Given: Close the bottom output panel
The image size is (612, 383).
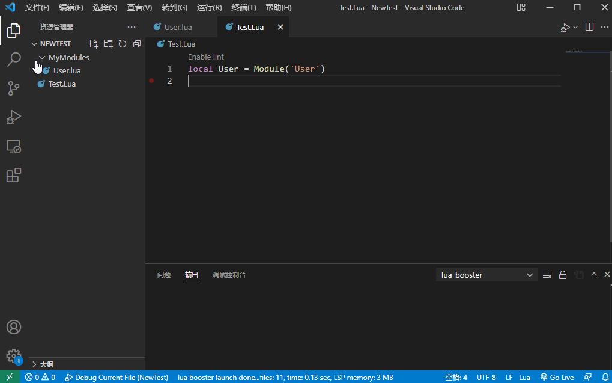Looking at the screenshot, I should (607, 274).
